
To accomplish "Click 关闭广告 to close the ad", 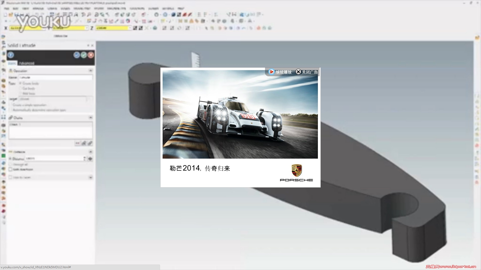I will (307, 72).
